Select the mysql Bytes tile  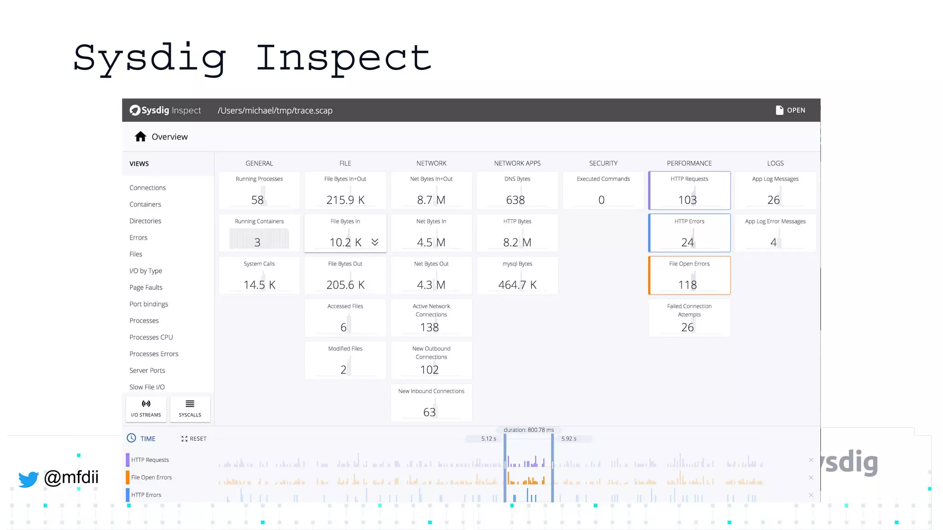518,275
